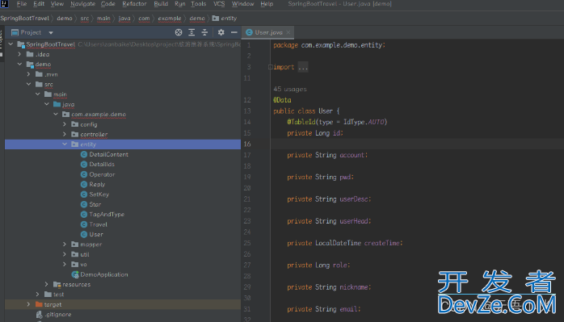This screenshot has width=564, height=322.
Task: Hide the Project tool window with the minus icon
Action: [234, 32]
